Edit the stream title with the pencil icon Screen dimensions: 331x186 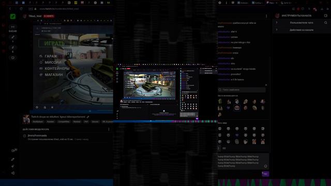pyautogui.click(x=88, y=117)
